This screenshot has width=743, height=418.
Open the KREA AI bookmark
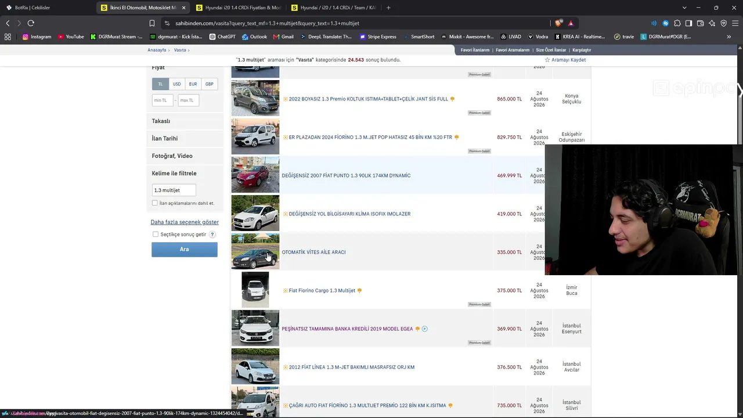coord(579,37)
